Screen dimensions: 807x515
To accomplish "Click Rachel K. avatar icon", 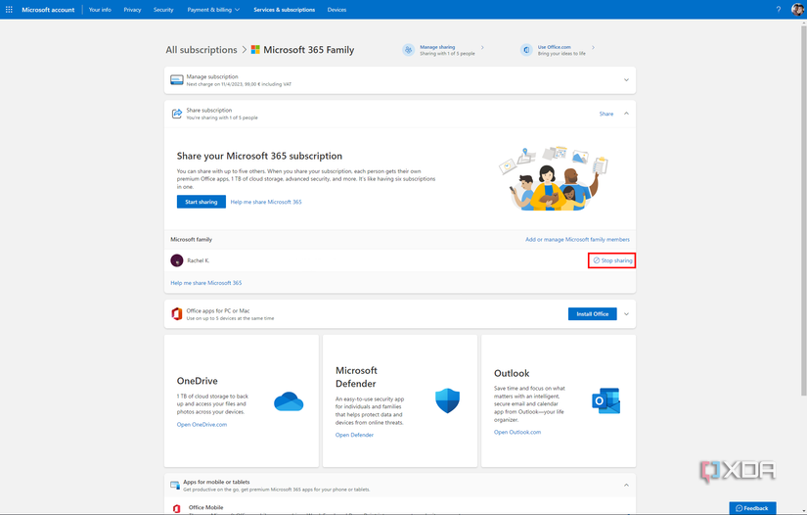I will click(177, 260).
